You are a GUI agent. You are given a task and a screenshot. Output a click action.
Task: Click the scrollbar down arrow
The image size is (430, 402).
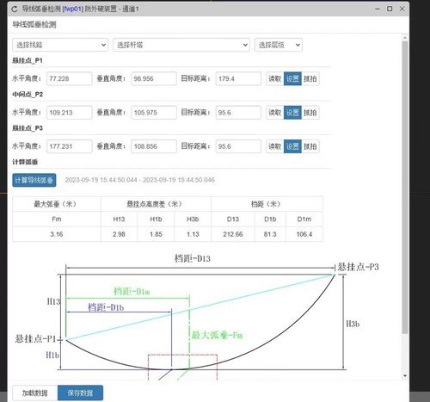click(405, 375)
